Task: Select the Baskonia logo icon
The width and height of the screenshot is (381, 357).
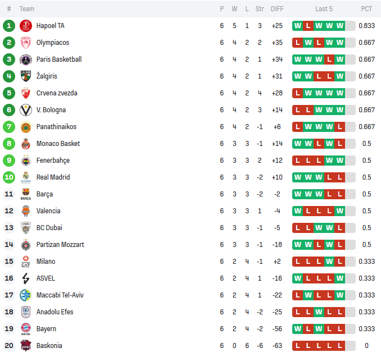Action: point(25,346)
